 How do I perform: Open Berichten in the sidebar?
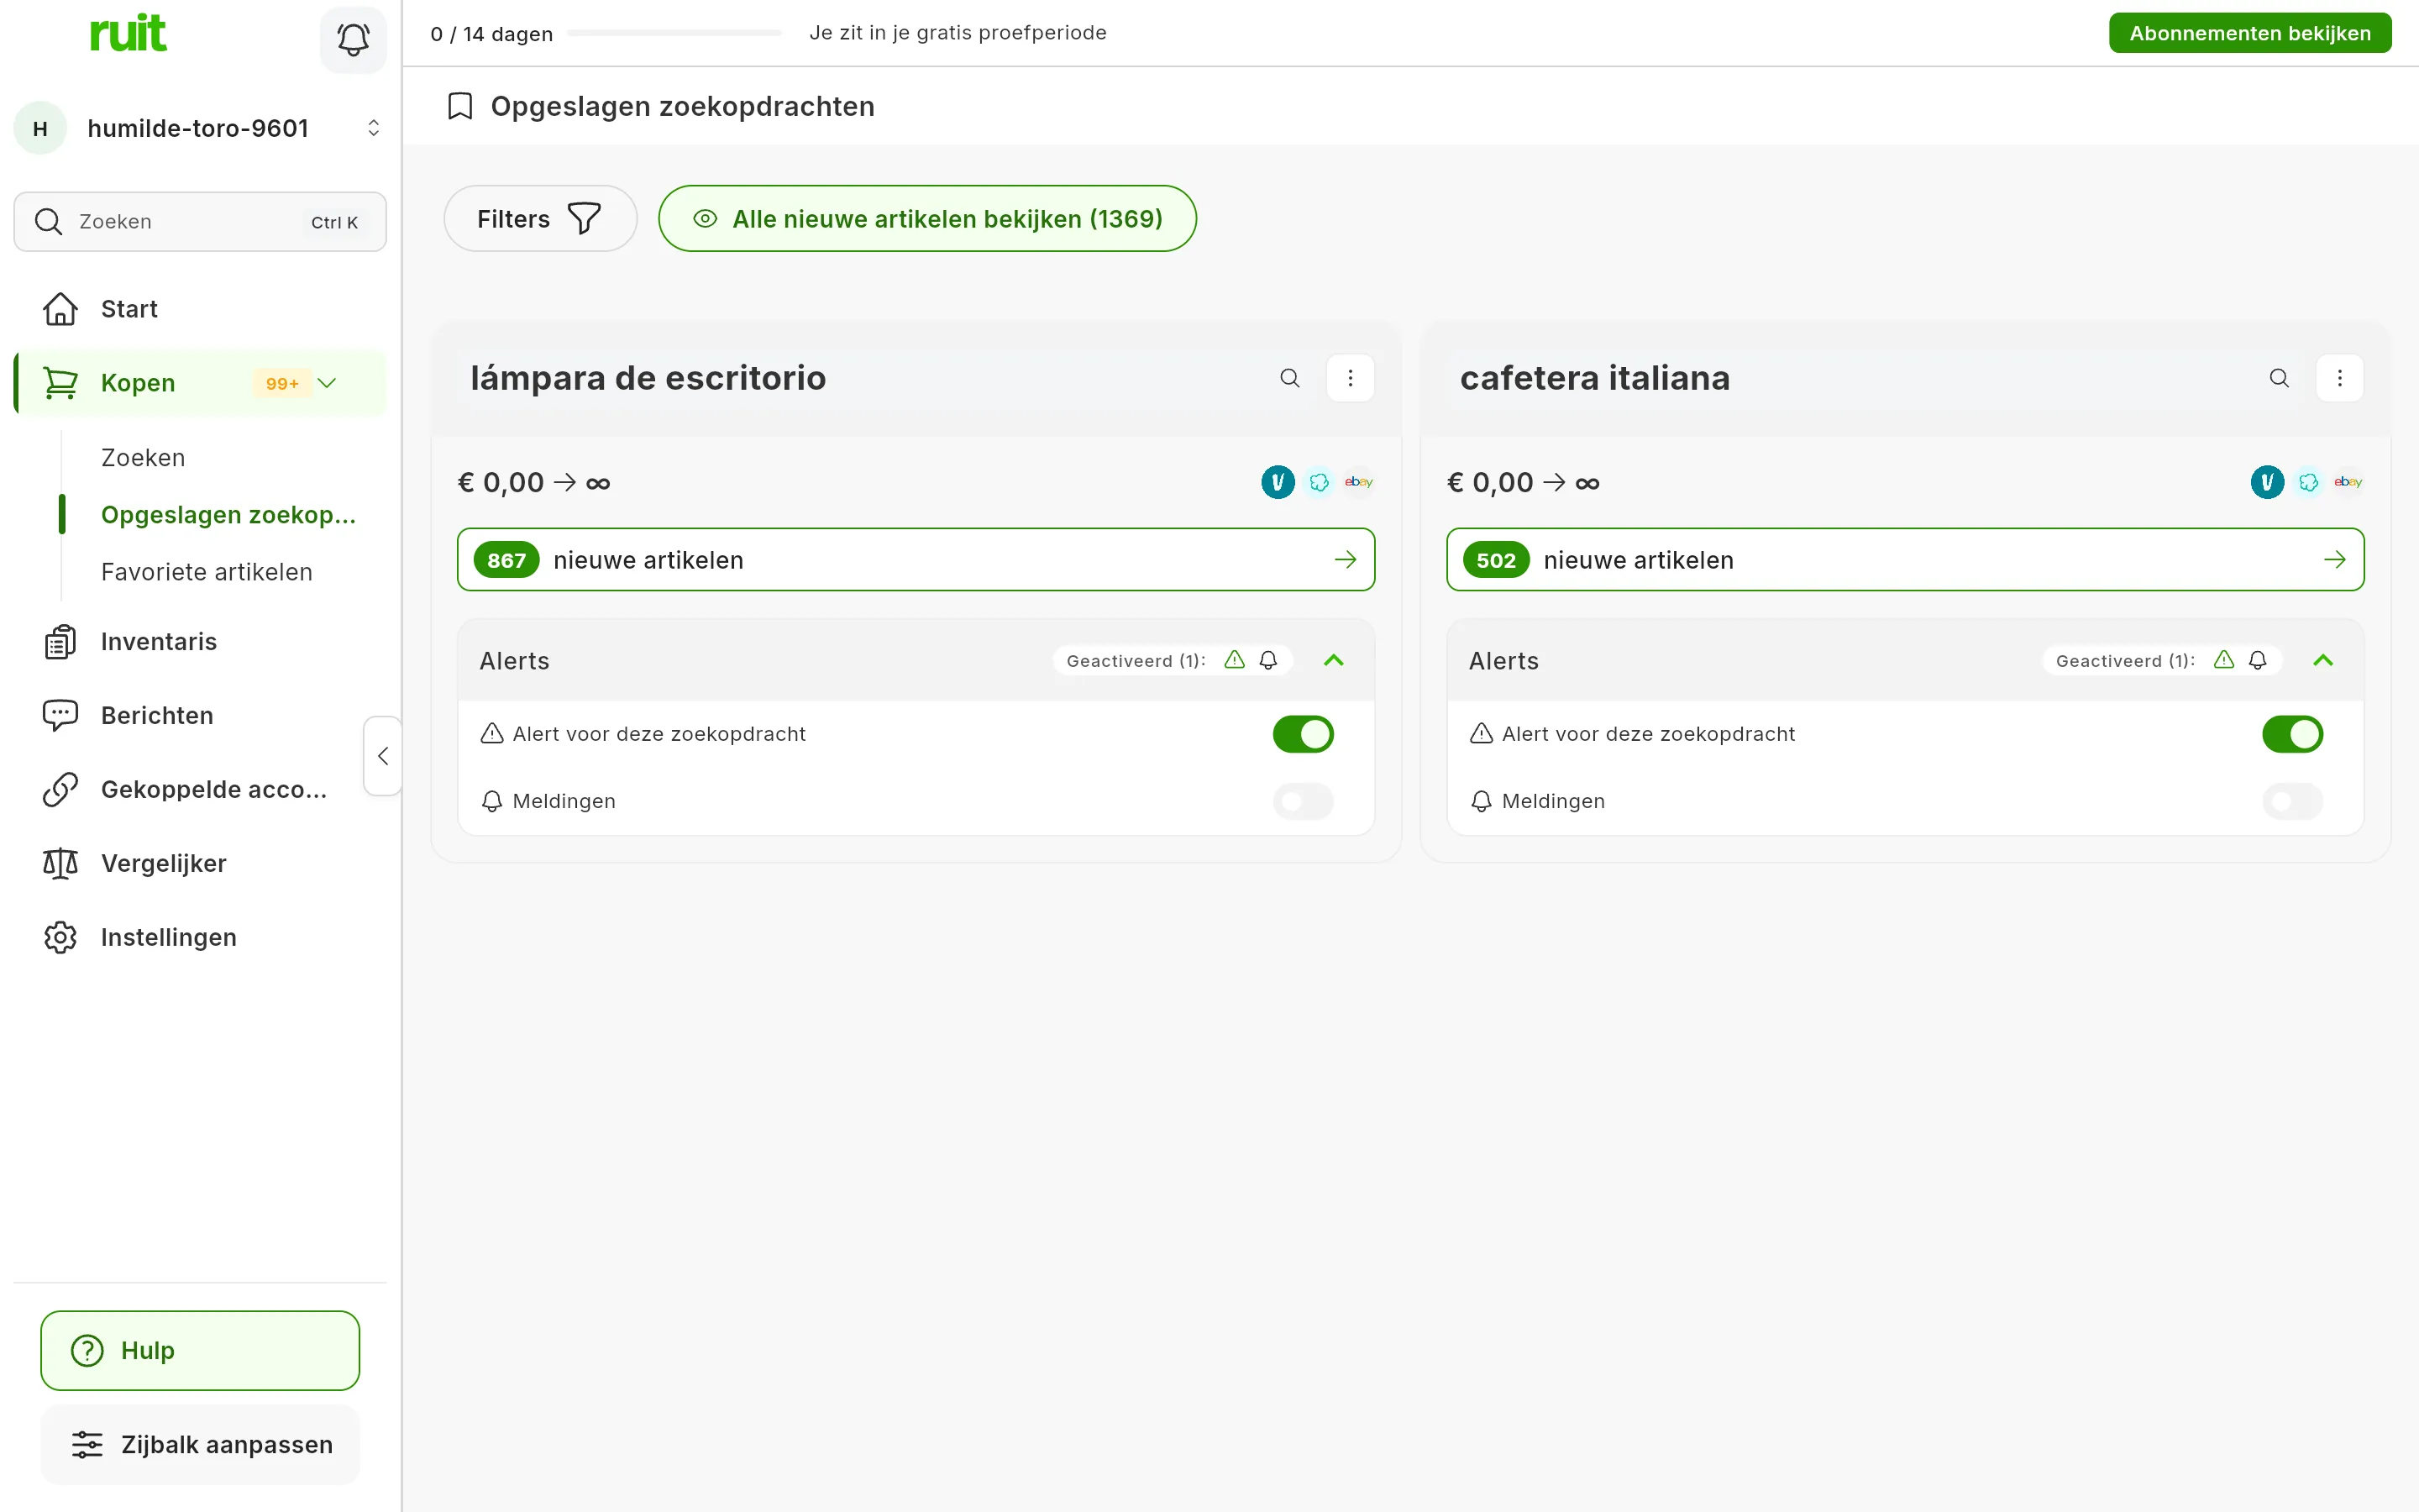200,716
